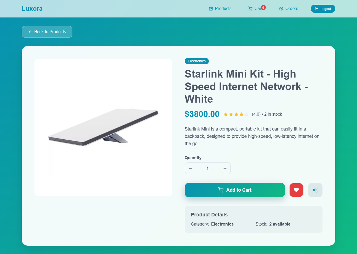This screenshot has width=357, height=254.
Task: Click the share icon button
Action: pyautogui.click(x=315, y=190)
